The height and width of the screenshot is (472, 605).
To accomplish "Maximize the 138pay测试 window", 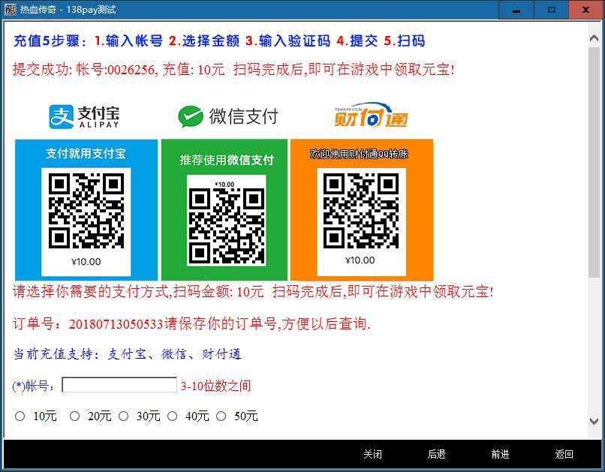I will 552,10.
